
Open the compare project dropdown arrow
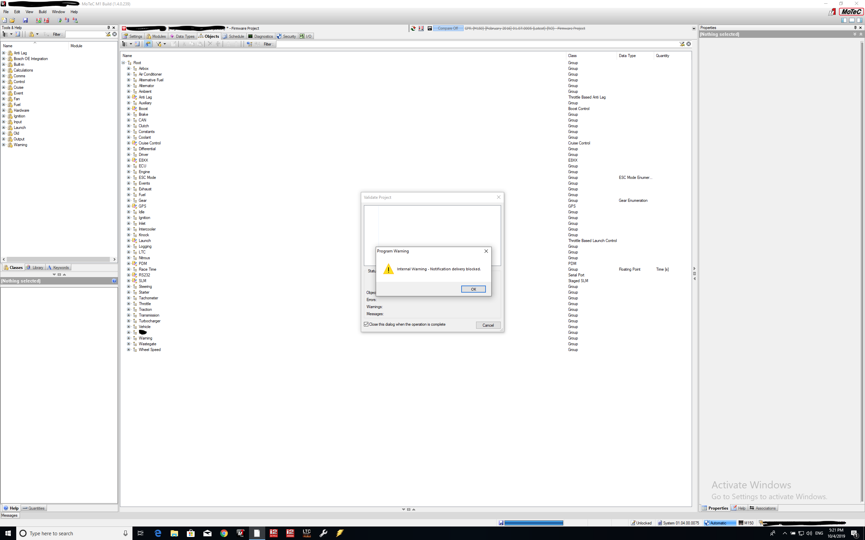[x=694, y=29]
